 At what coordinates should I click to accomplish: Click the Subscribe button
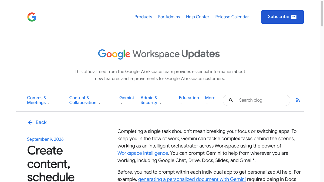(x=282, y=17)
